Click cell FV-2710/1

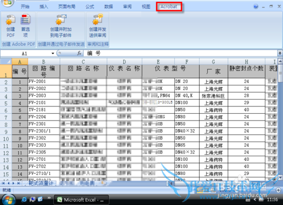(x=44, y=174)
